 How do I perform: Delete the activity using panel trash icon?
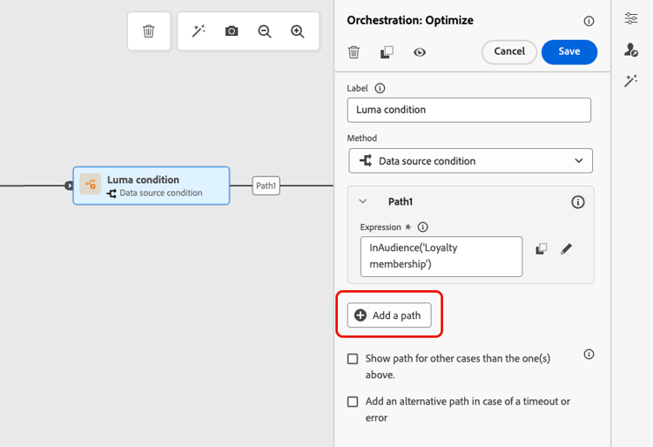[353, 52]
